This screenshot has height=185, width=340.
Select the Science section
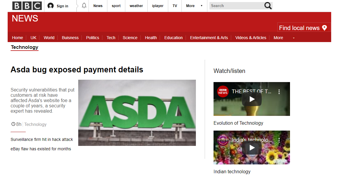130,38
